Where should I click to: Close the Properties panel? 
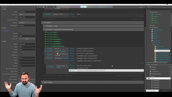35,7
